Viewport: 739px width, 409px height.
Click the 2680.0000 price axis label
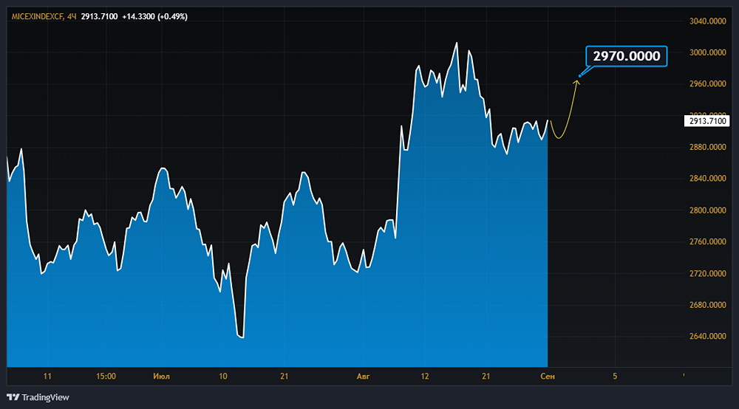707,305
